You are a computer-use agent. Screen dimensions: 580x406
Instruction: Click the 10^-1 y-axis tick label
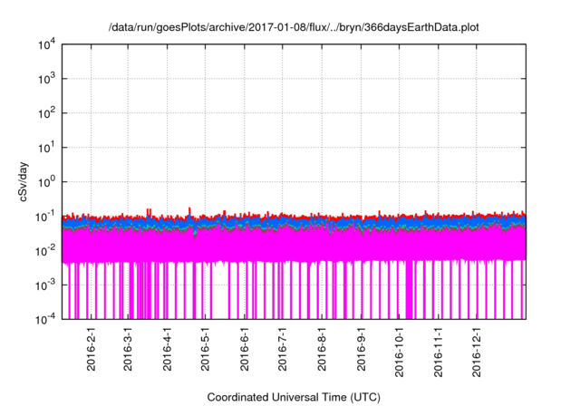coord(46,217)
